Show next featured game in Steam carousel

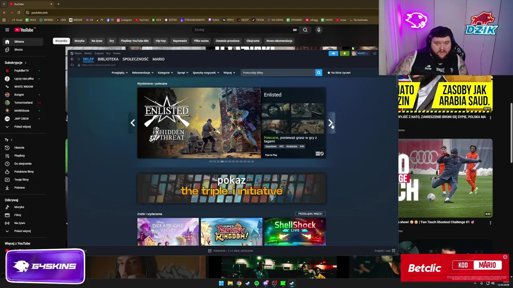330,123
